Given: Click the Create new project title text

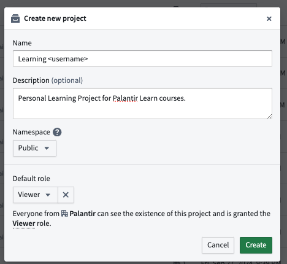Looking at the screenshot, I should [x=55, y=18].
